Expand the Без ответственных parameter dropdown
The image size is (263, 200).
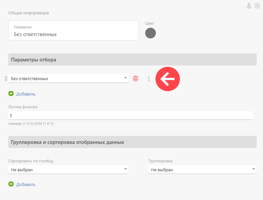point(68,78)
